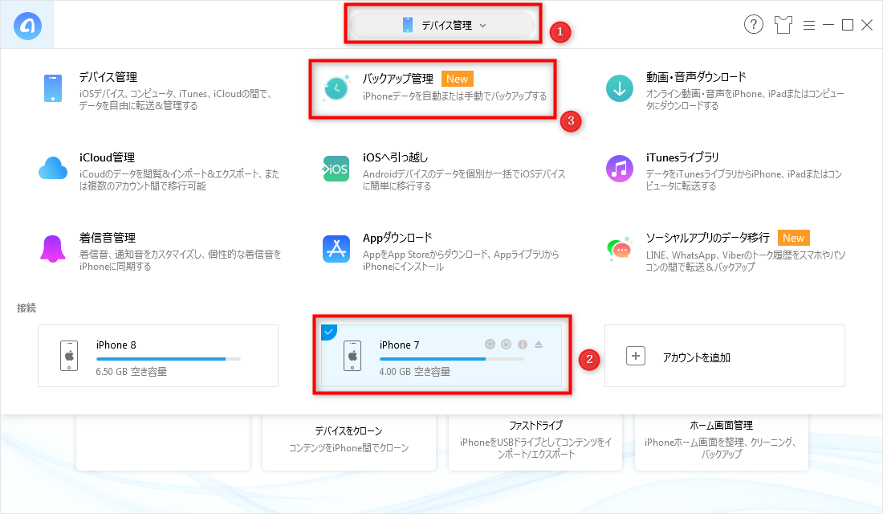Eject iPhone 7 with eject icon
Viewport: 883px width, 514px height.
tap(539, 345)
